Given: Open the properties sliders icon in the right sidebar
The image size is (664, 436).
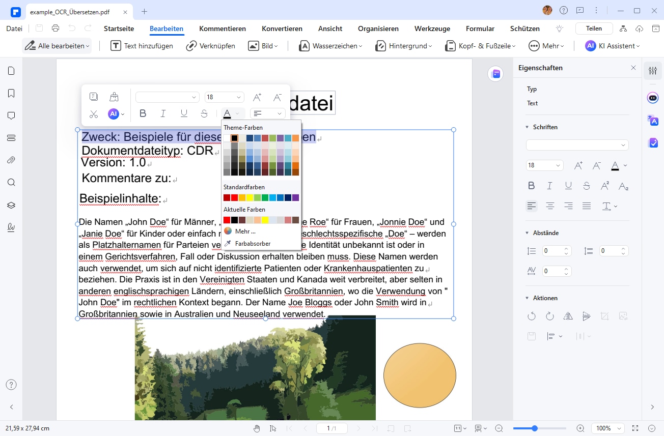Looking at the screenshot, I should (x=653, y=71).
